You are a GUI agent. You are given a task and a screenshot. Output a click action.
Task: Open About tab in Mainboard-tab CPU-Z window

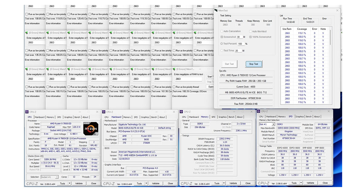click(x=162, y=117)
